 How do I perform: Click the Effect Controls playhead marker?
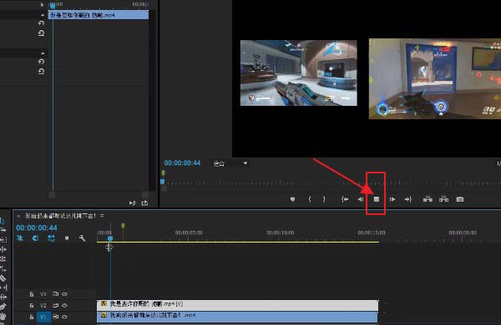tap(53, 6)
